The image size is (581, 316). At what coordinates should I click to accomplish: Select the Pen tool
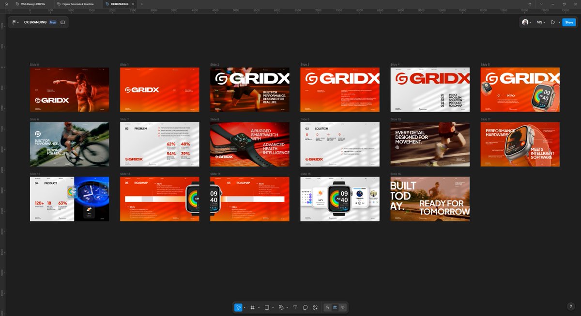pos(281,307)
